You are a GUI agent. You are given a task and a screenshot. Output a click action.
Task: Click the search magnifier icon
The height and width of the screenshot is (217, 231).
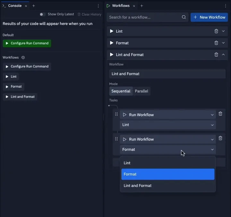(184, 17)
